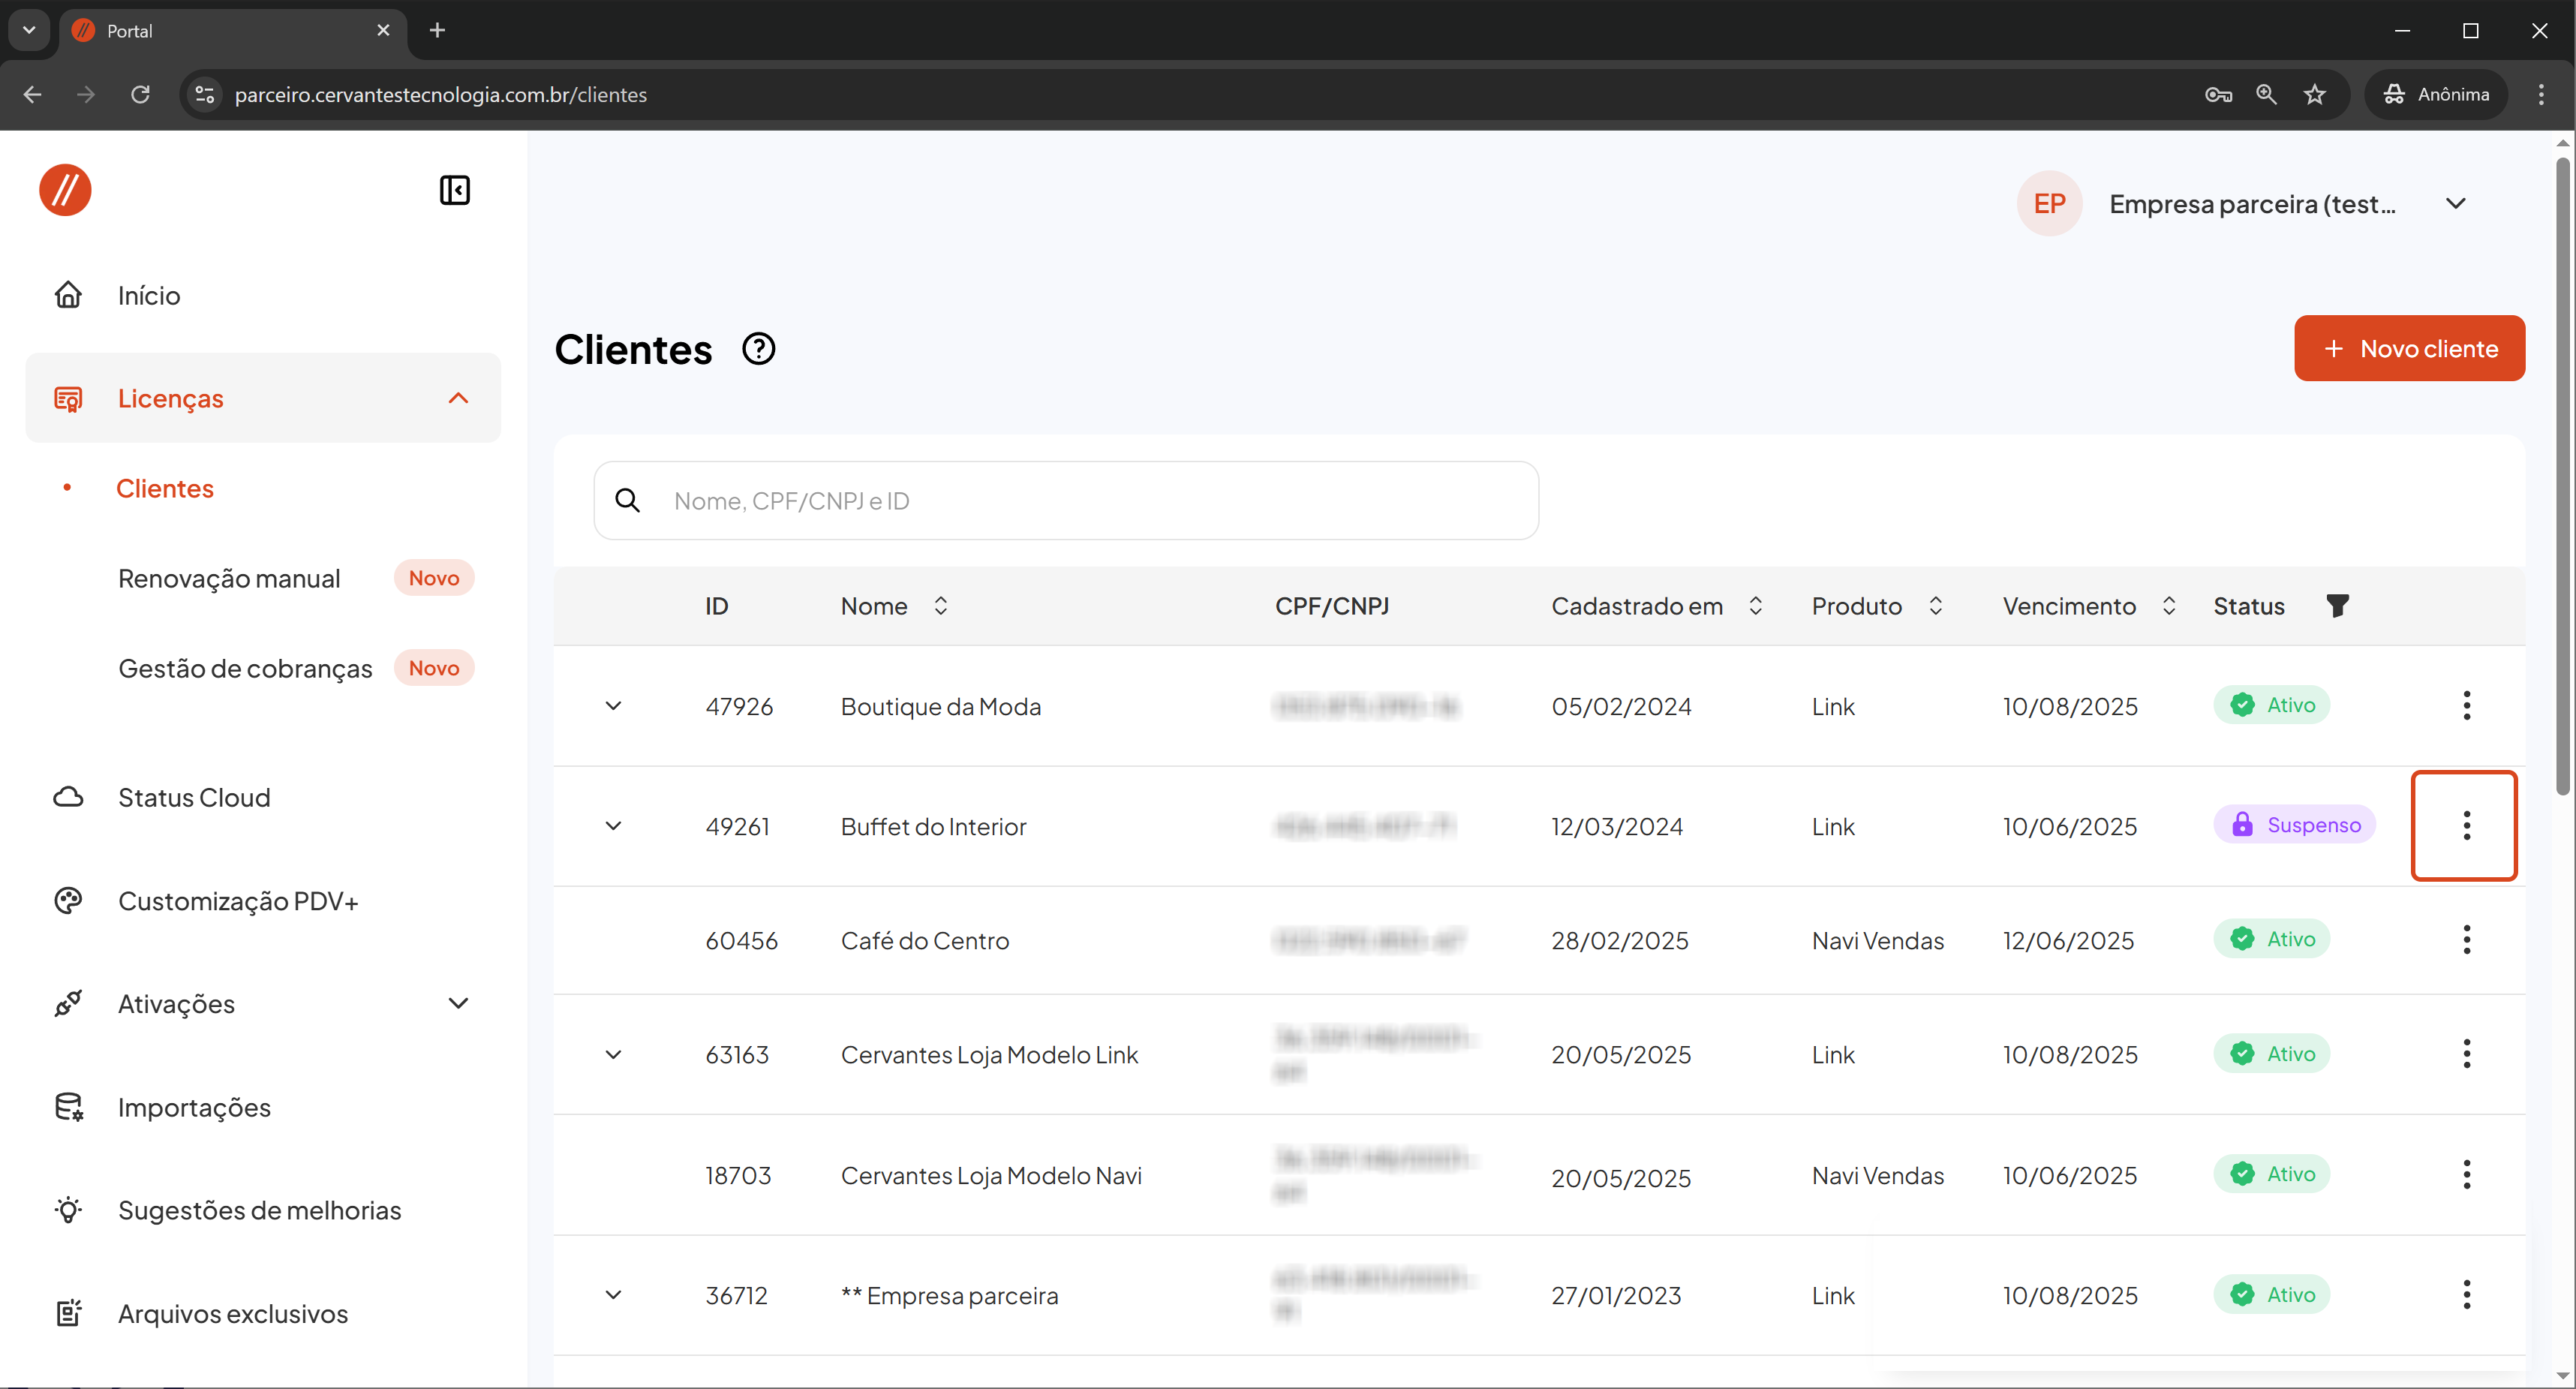Expand the Boutique da Moda row
2576x1389 pixels.
[x=613, y=706]
